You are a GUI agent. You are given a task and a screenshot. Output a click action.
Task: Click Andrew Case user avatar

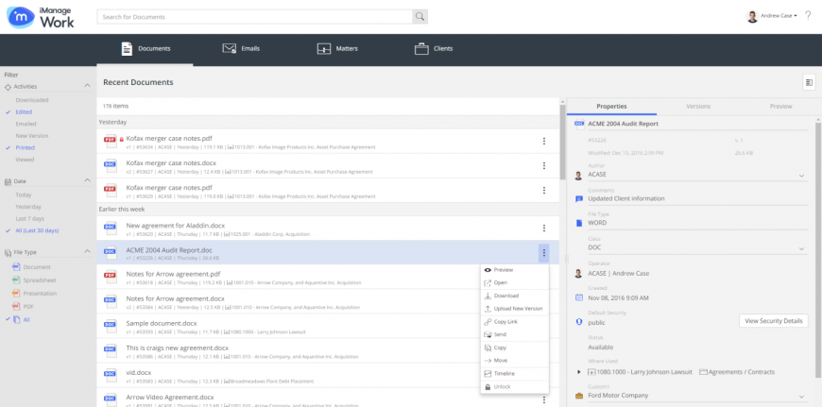pyautogui.click(x=752, y=16)
